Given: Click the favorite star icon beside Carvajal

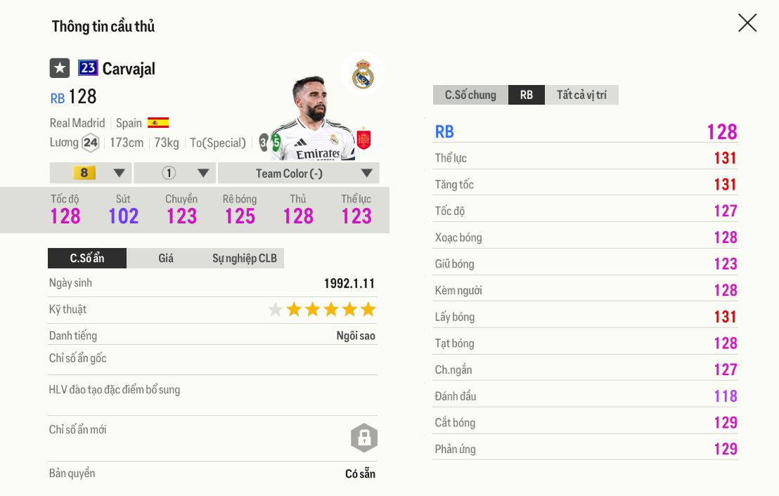Looking at the screenshot, I should tap(60, 68).
